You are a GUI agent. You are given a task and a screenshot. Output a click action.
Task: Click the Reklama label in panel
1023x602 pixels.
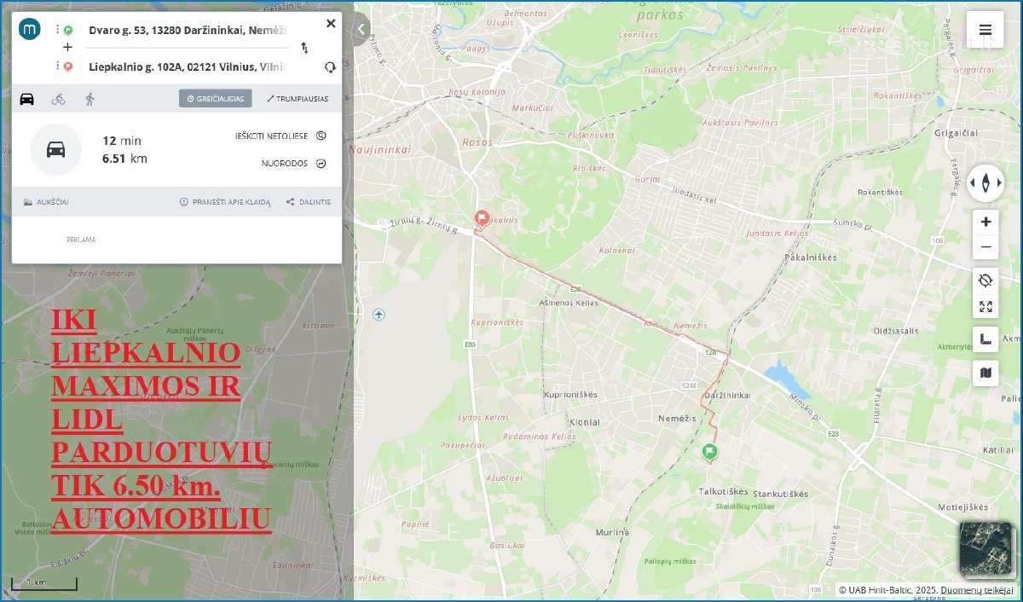pos(81,240)
